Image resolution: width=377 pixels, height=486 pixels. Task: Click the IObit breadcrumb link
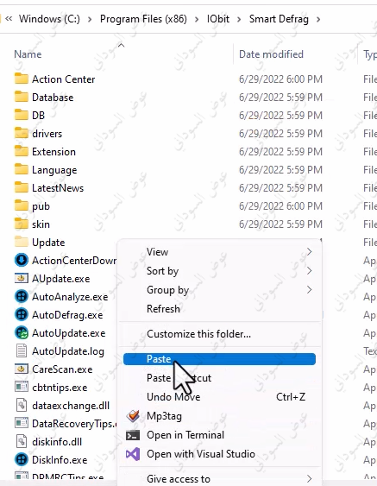click(218, 19)
